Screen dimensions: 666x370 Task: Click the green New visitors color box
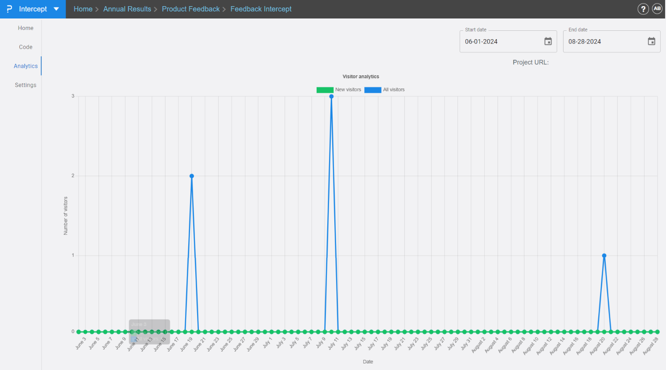325,90
